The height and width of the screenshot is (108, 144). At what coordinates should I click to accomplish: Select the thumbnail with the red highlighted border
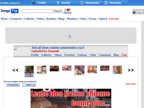click(79, 70)
